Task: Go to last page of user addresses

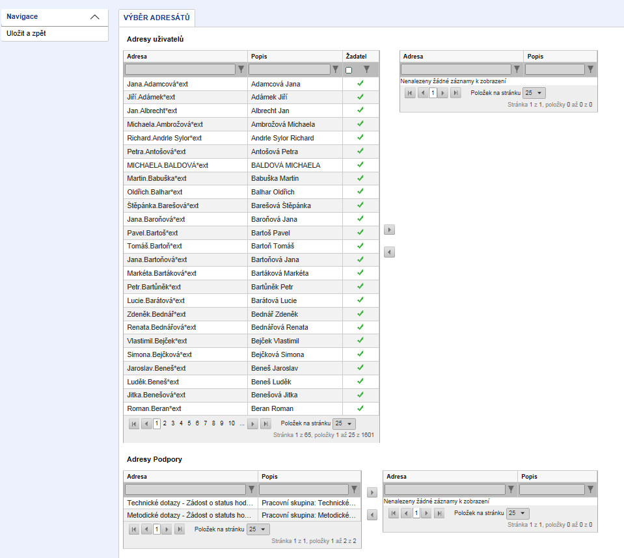Action: click(265, 424)
